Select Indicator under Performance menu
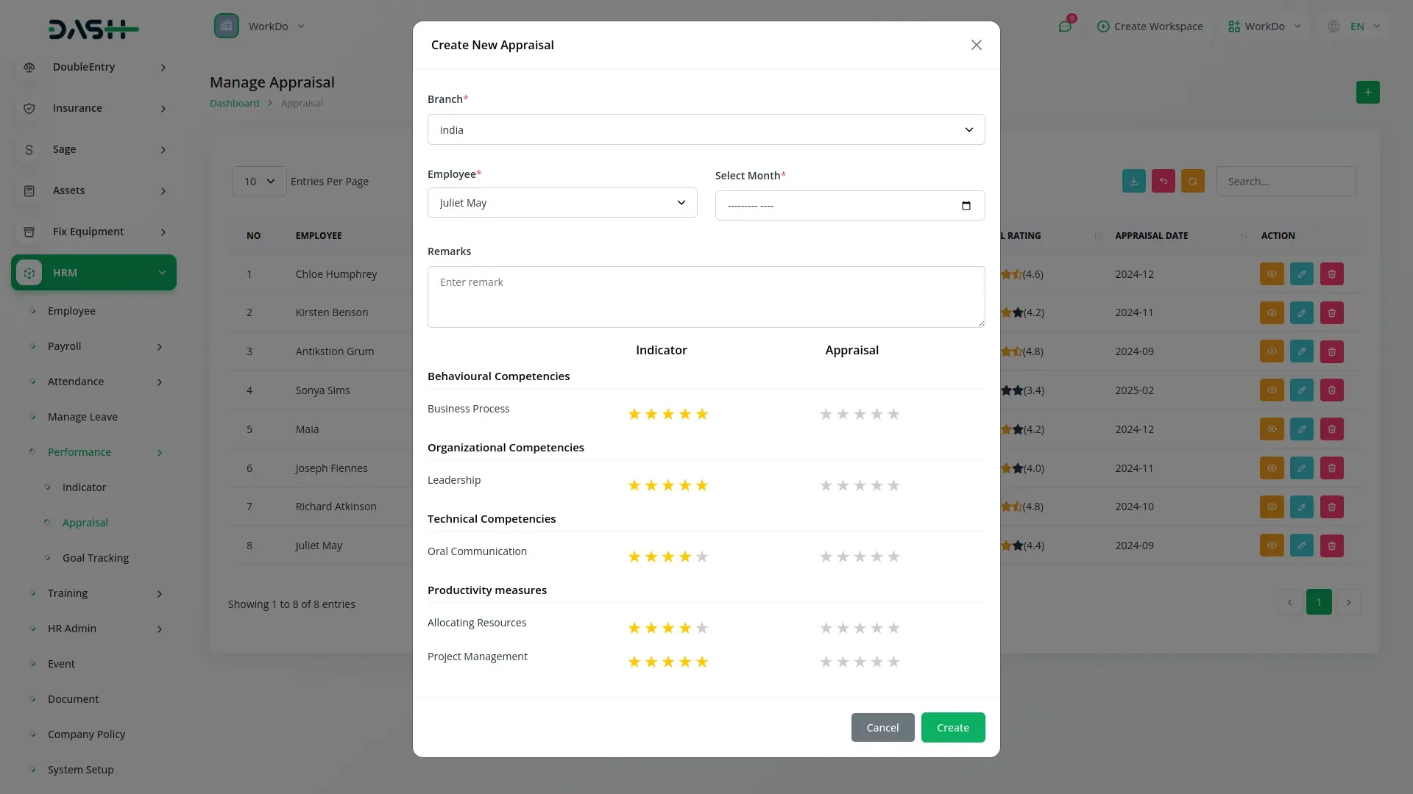The width and height of the screenshot is (1413, 794). pyautogui.click(x=84, y=487)
